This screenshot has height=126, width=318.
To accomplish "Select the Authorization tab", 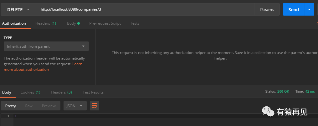I will [x=14, y=23].
